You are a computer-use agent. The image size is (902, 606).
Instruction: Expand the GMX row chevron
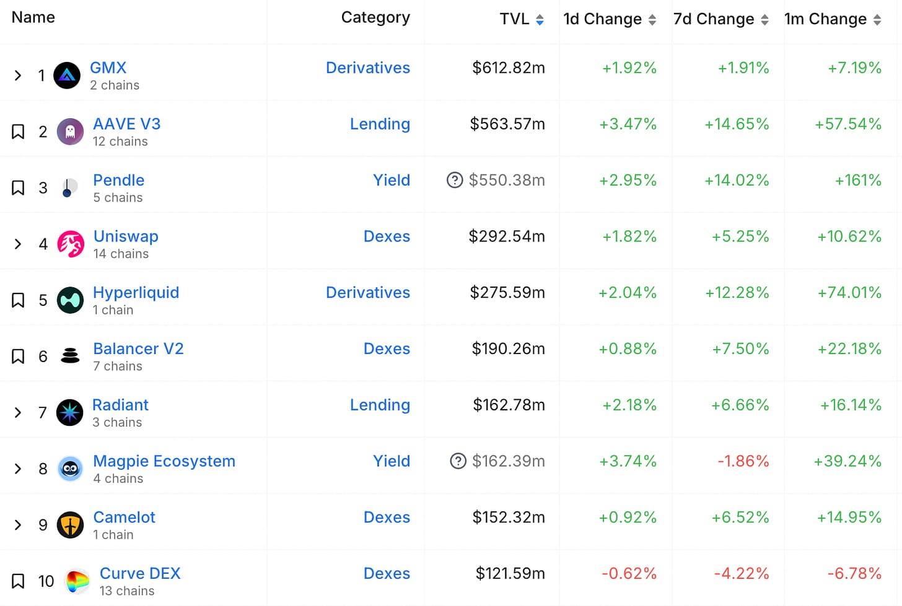point(18,76)
